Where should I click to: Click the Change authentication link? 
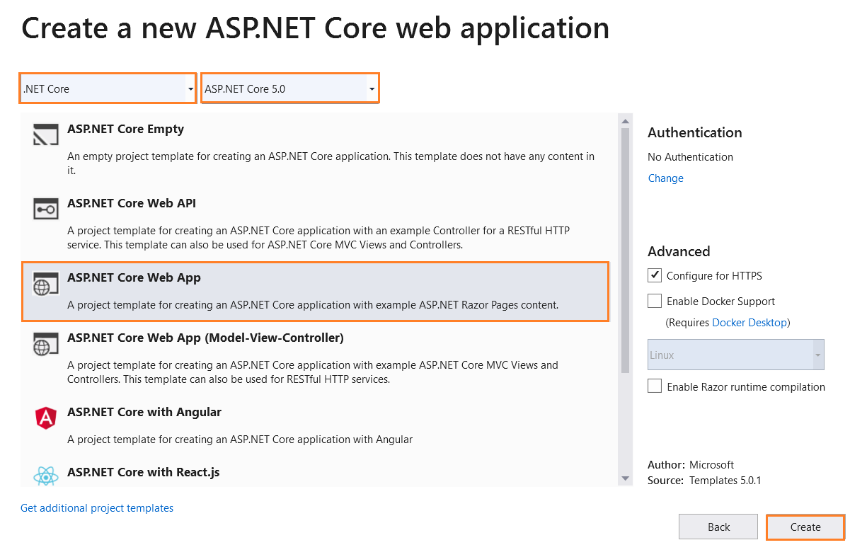(x=666, y=178)
